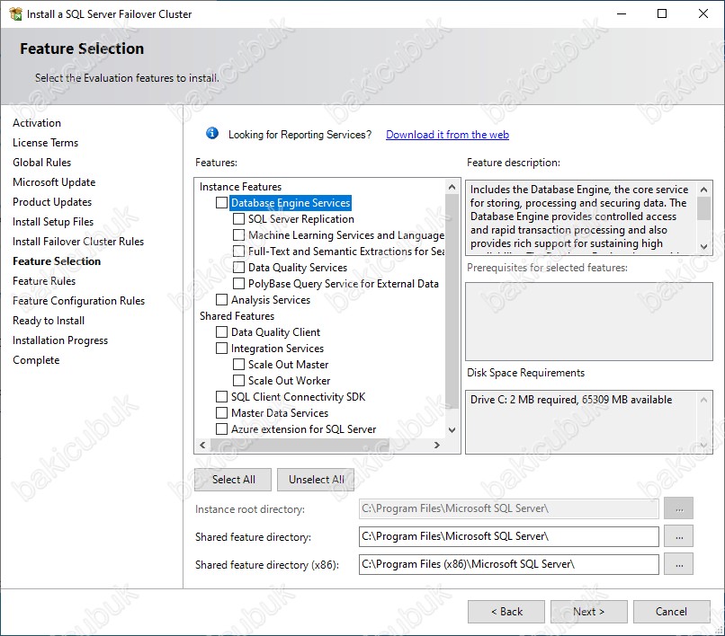Browse for the instance root directory
This screenshot has height=636, width=725.
pyautogui.click(x=679, y=508)
